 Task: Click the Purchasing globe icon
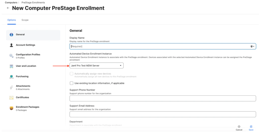point(11,77)
